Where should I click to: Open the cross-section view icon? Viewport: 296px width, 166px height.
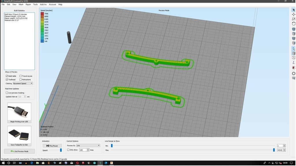click(x=294, y=67)
